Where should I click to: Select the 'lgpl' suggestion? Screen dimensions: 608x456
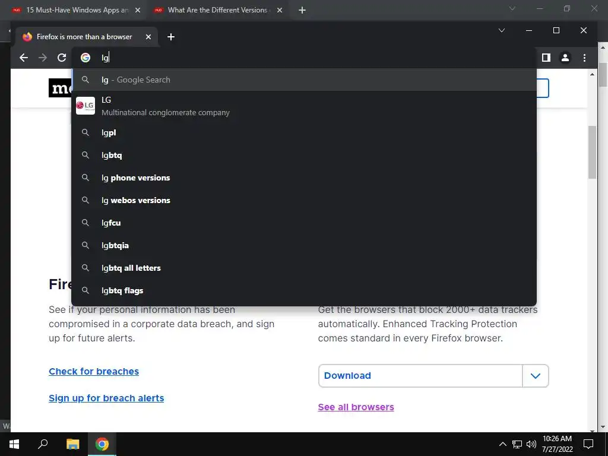[x=304, y=132]
